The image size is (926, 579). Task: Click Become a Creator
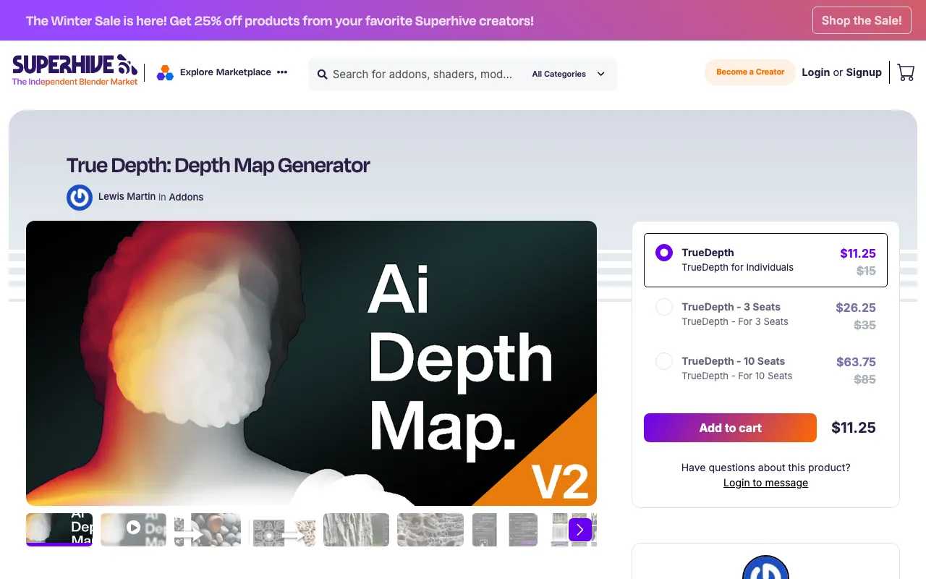click(x=749, y=72)
